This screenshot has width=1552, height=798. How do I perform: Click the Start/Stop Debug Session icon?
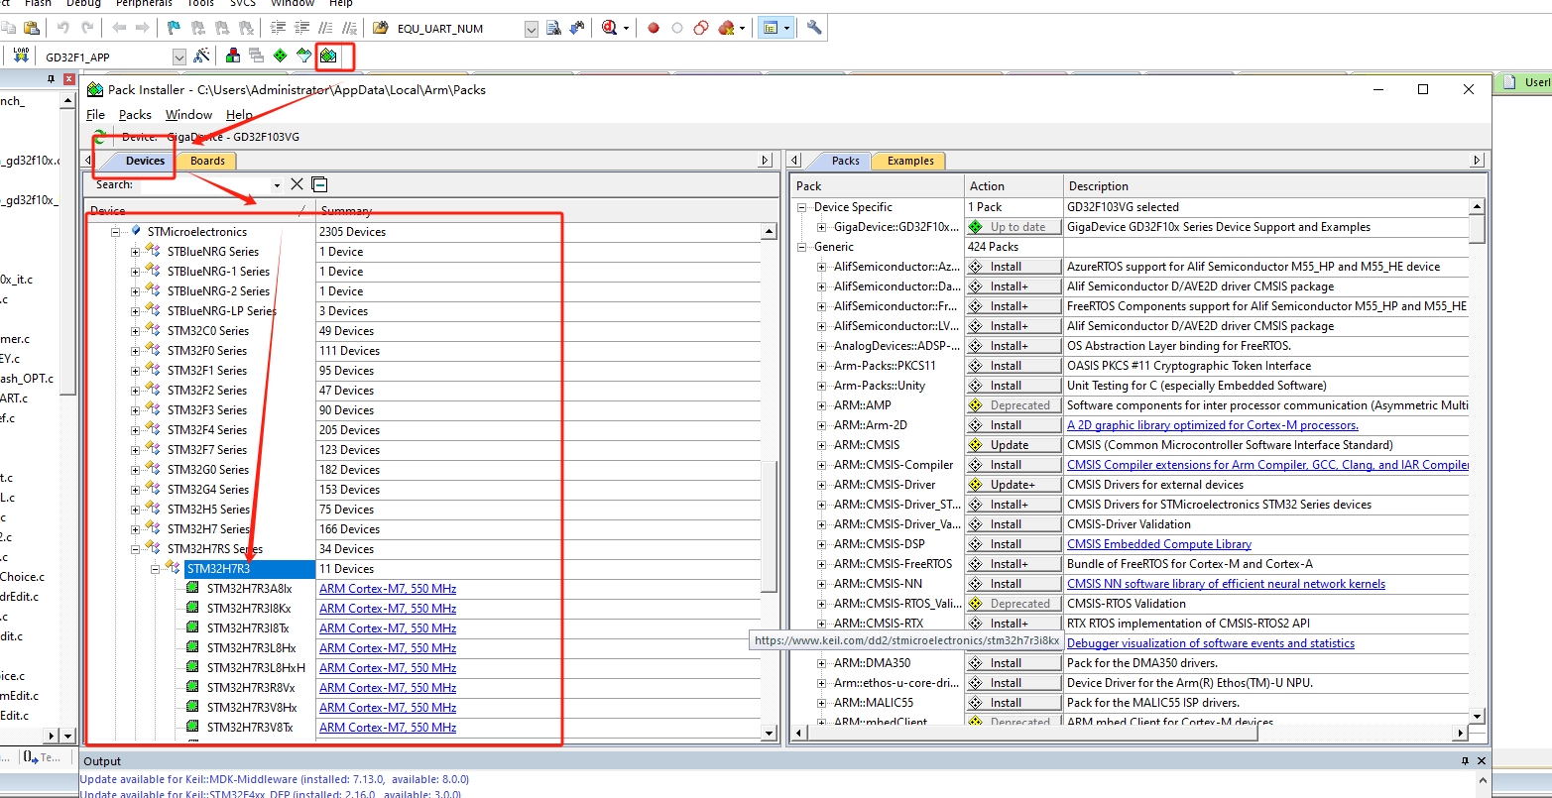609,28
